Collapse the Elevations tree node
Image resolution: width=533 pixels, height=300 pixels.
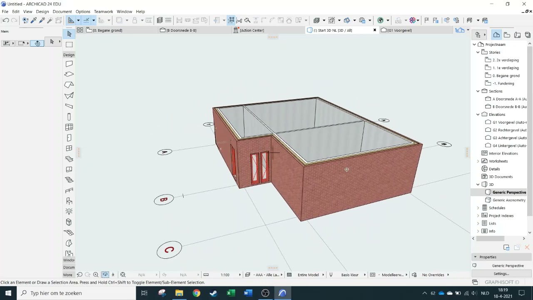point(478,114)
